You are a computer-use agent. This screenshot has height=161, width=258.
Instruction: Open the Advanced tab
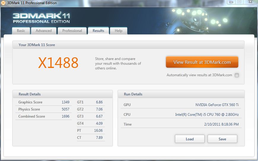click(44, 31)
